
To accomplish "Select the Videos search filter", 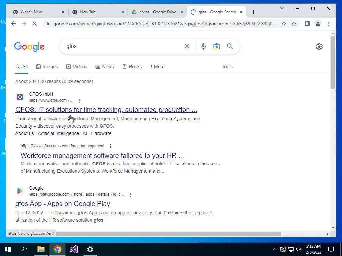I will [x=76, y=67].
